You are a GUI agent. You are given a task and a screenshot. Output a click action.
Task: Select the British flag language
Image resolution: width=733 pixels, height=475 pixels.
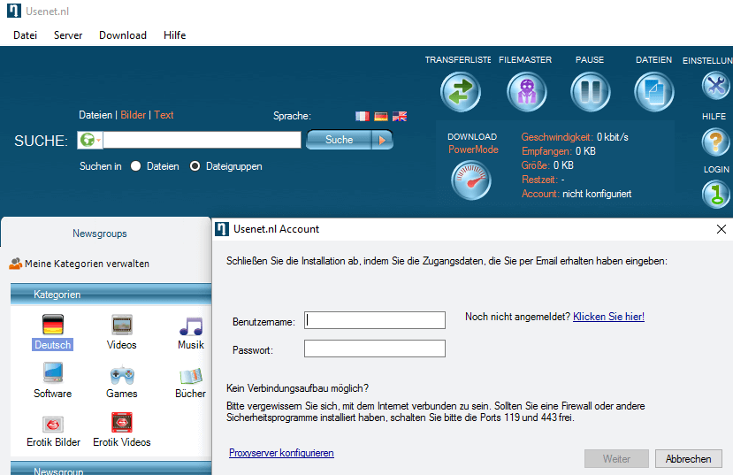pos(400,116)
